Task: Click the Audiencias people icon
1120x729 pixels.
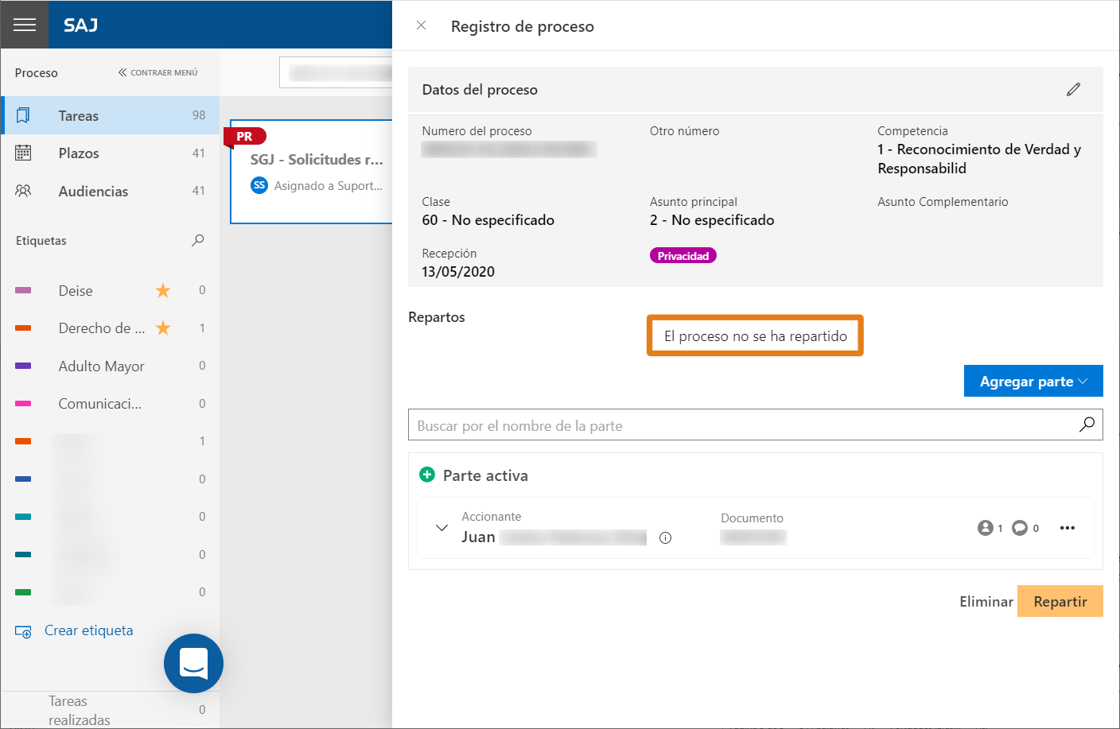Action: tap(24, 191)
